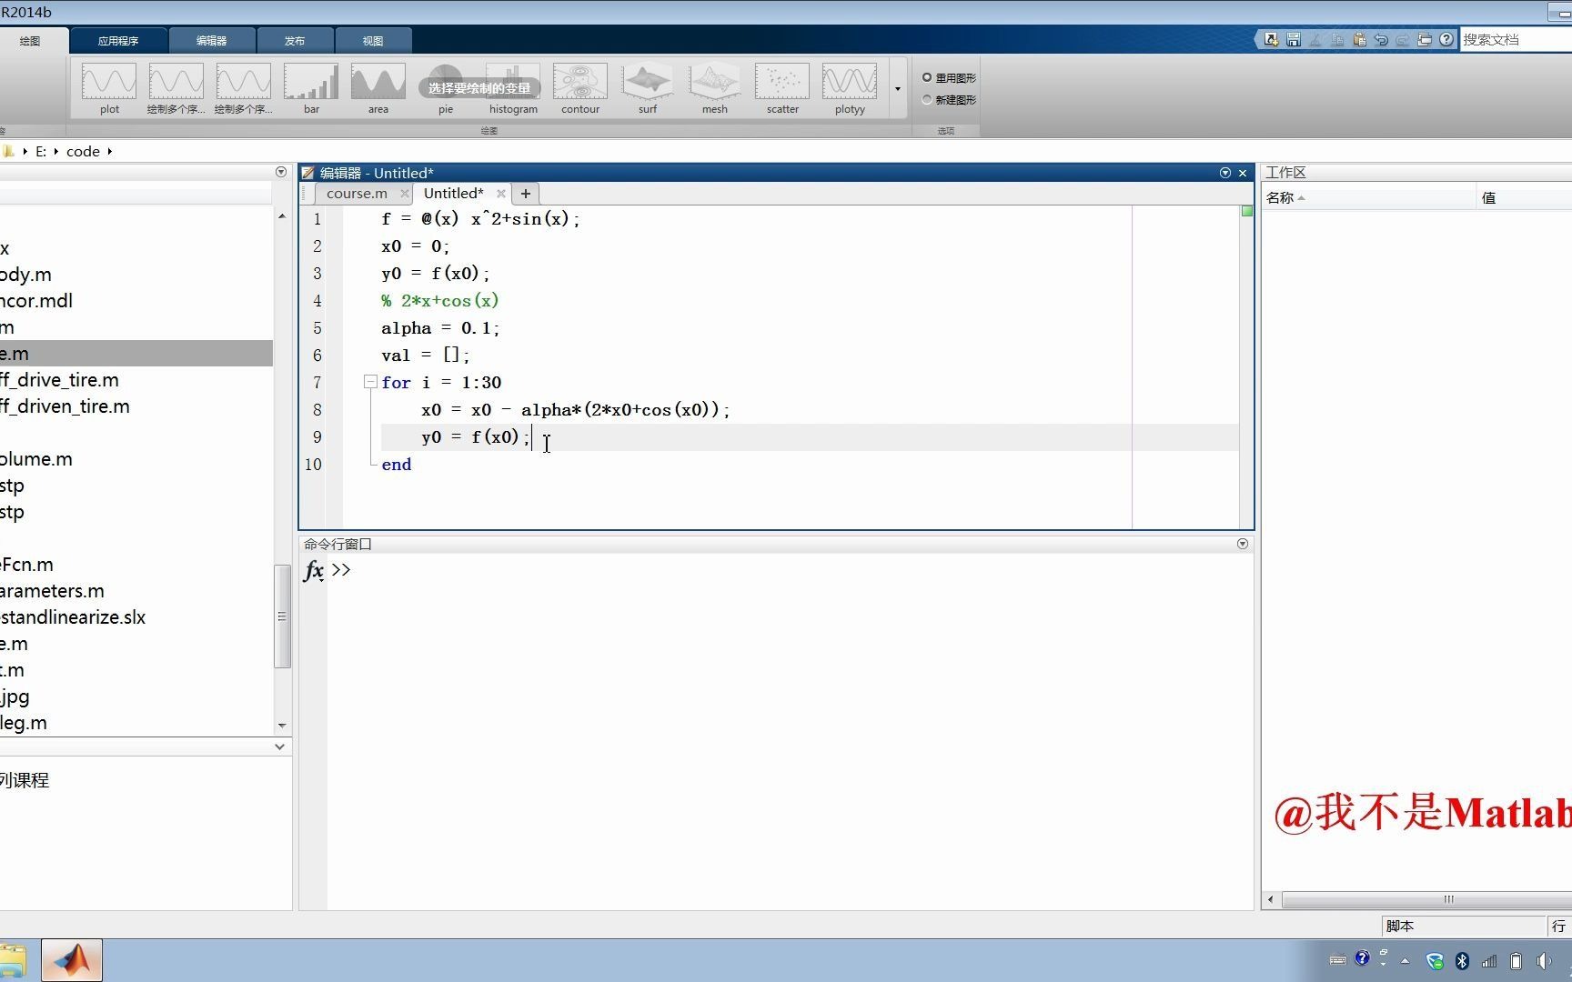Close the editor panel
The image size is (1572, 982).
click(x=1243, y=173)
